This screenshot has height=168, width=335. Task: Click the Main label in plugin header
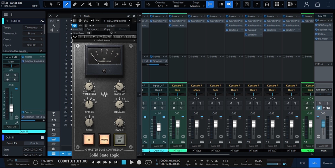tap(87, 16)
